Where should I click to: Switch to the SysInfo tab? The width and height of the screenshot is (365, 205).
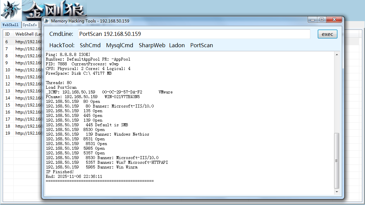[x=30, y=25]
